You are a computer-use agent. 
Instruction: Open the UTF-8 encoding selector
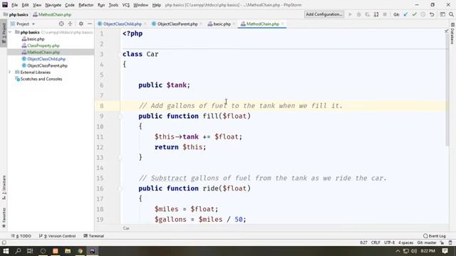pyautogui.click(x=389, y=242)
